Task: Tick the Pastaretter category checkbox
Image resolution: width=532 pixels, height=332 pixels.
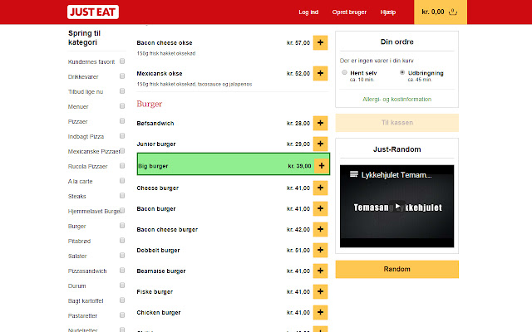Action: pos(122,315)
